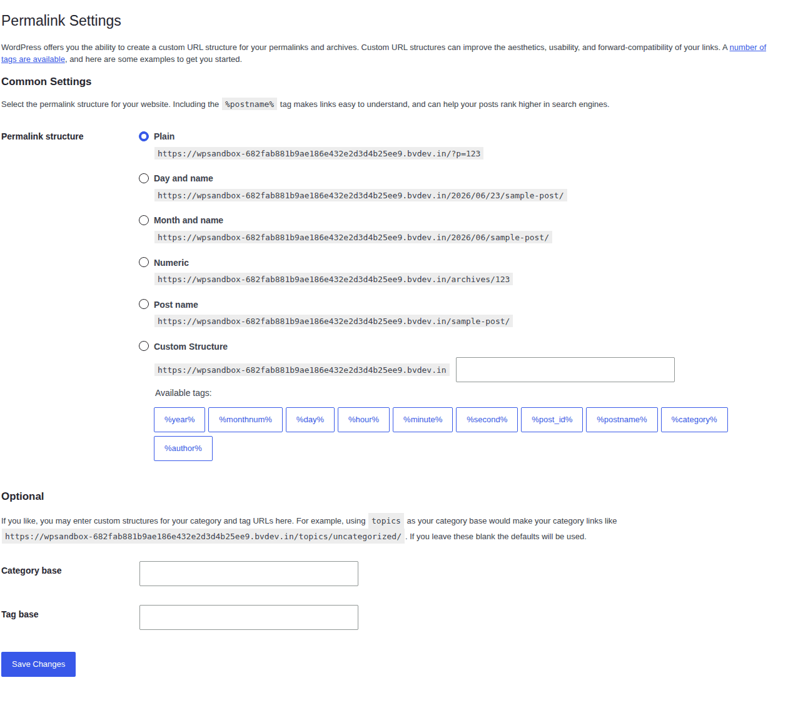Screen dimensions: 788x705
Task: Click the Permalink Settings heading
Action: coord(61,21)
